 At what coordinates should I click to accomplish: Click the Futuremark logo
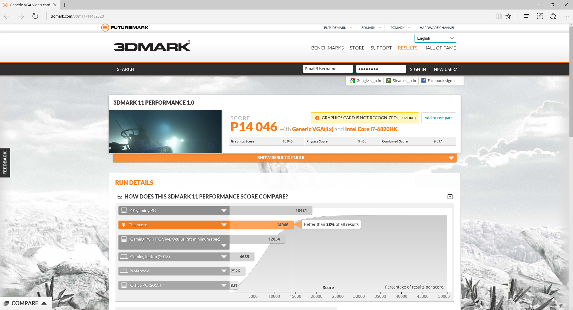point(125,27)
